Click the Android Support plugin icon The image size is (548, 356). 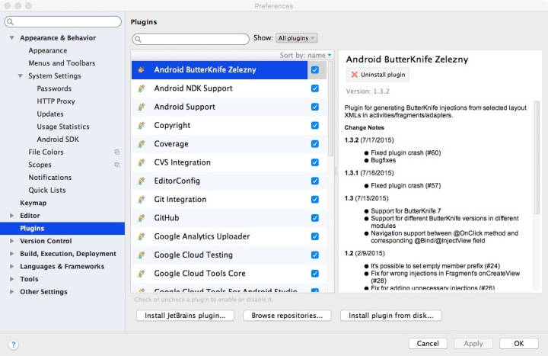(142, 107)
